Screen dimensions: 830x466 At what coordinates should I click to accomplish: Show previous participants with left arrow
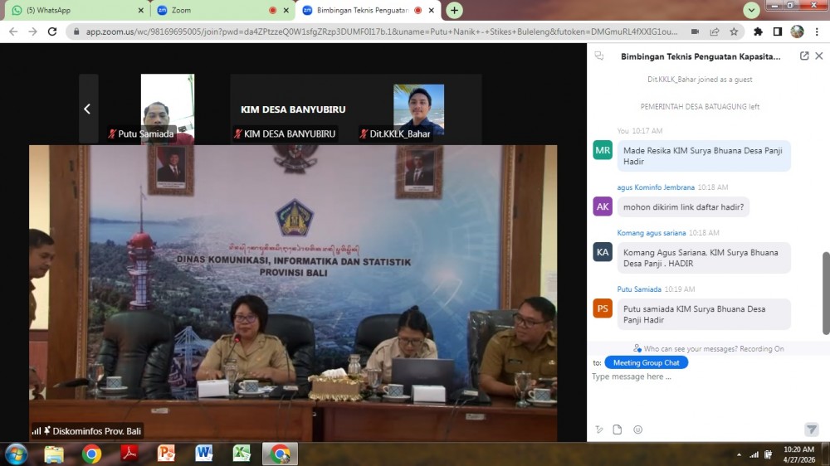(87, 109)
